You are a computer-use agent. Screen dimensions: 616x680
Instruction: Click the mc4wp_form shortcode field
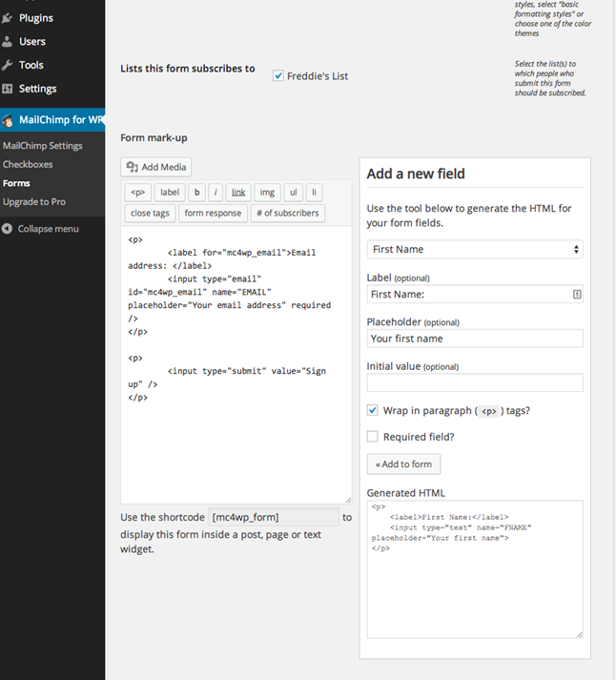tap(274, 517)
